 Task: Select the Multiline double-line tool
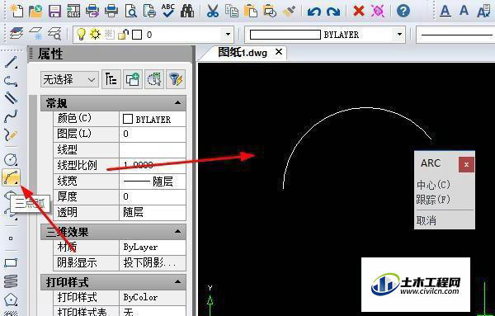11,98
